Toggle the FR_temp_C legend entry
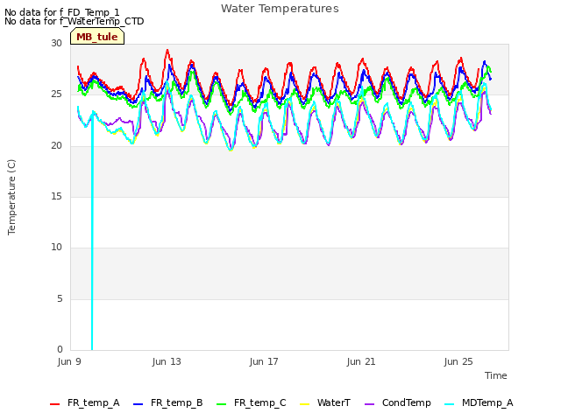 252,403
